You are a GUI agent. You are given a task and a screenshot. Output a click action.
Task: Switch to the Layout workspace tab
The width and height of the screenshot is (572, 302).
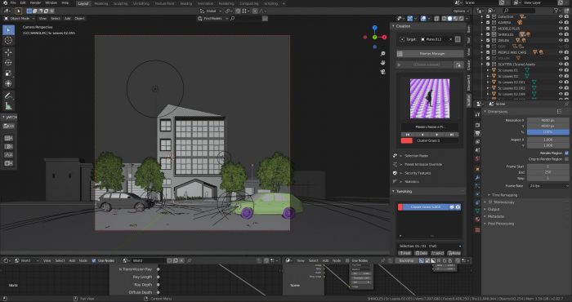[x=83, y=3]
